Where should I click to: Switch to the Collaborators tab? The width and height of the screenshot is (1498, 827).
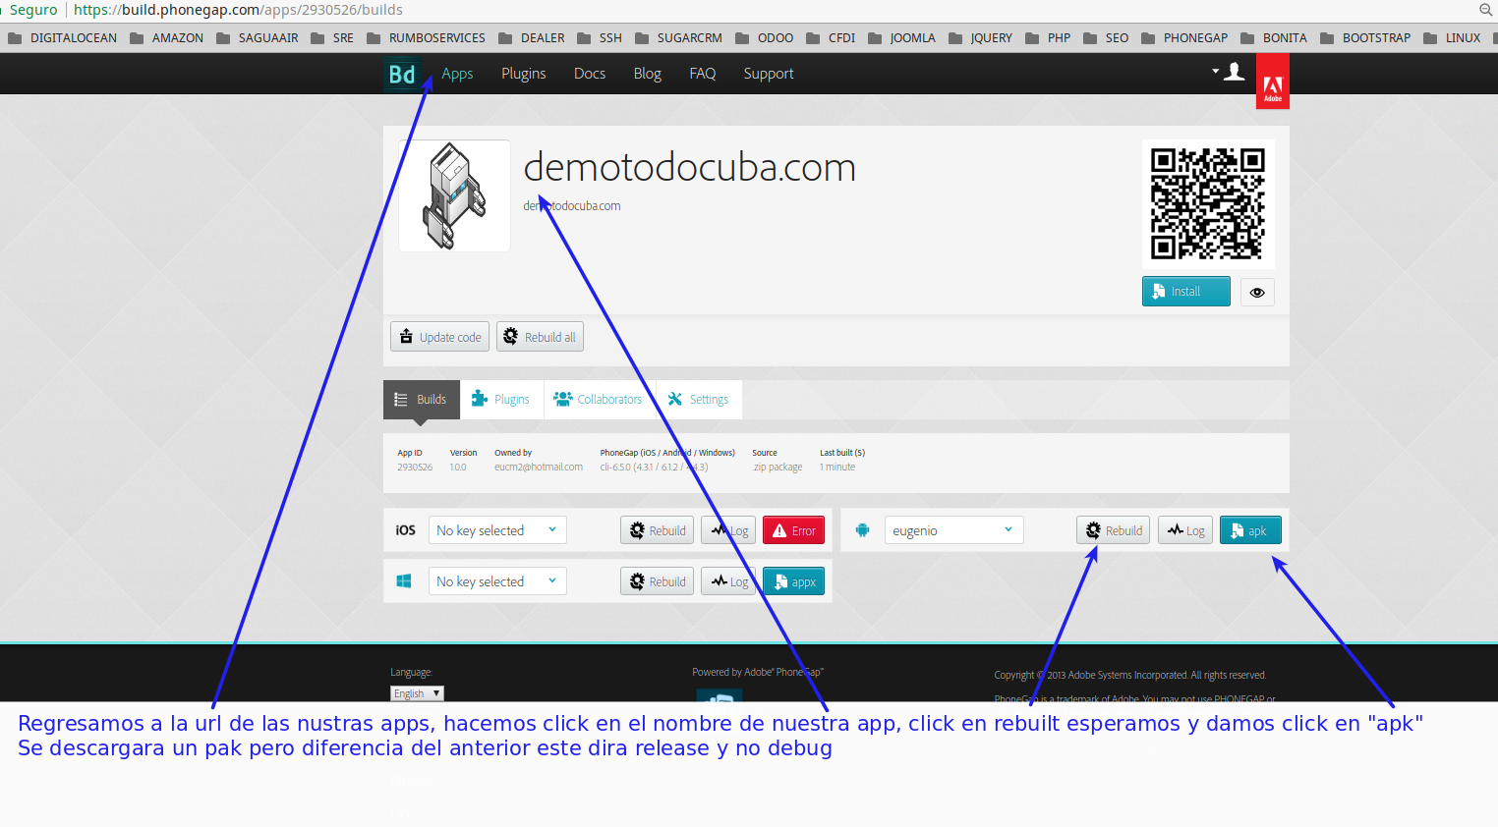click(598, 400)
